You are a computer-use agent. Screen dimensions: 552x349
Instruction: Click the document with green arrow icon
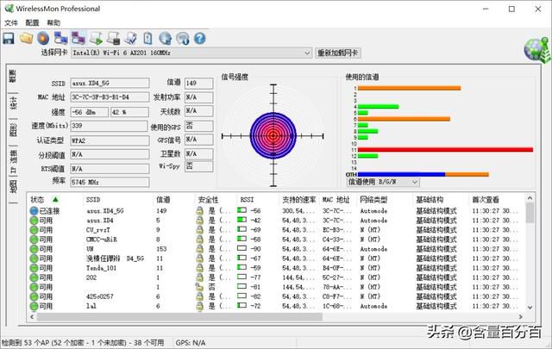click(96, 38)
